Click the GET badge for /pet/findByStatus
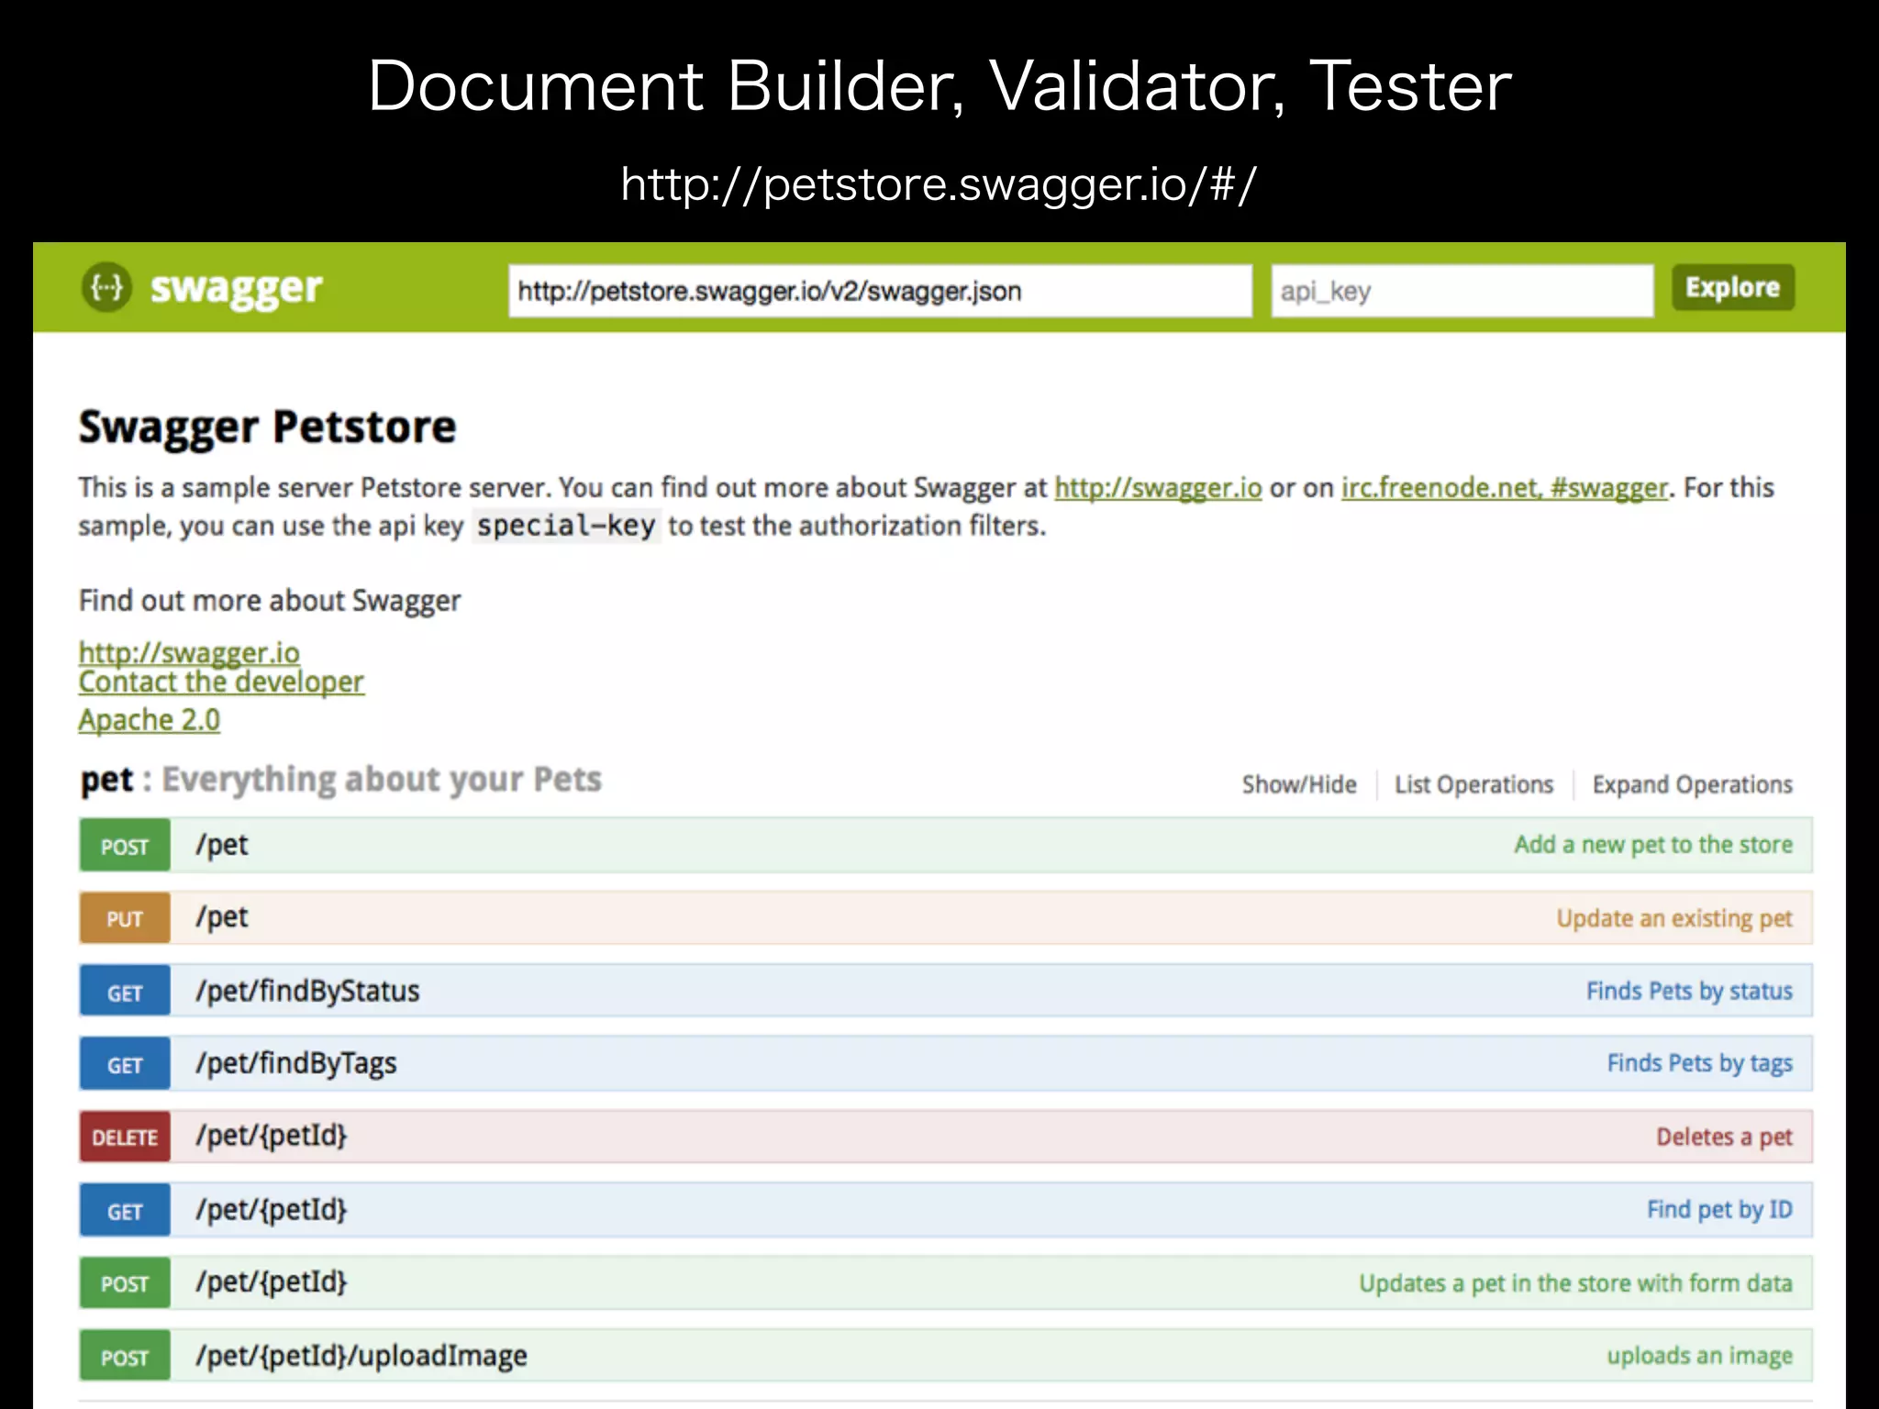This screenshot has height=1409, width=1879. click(x=125, y=991)
